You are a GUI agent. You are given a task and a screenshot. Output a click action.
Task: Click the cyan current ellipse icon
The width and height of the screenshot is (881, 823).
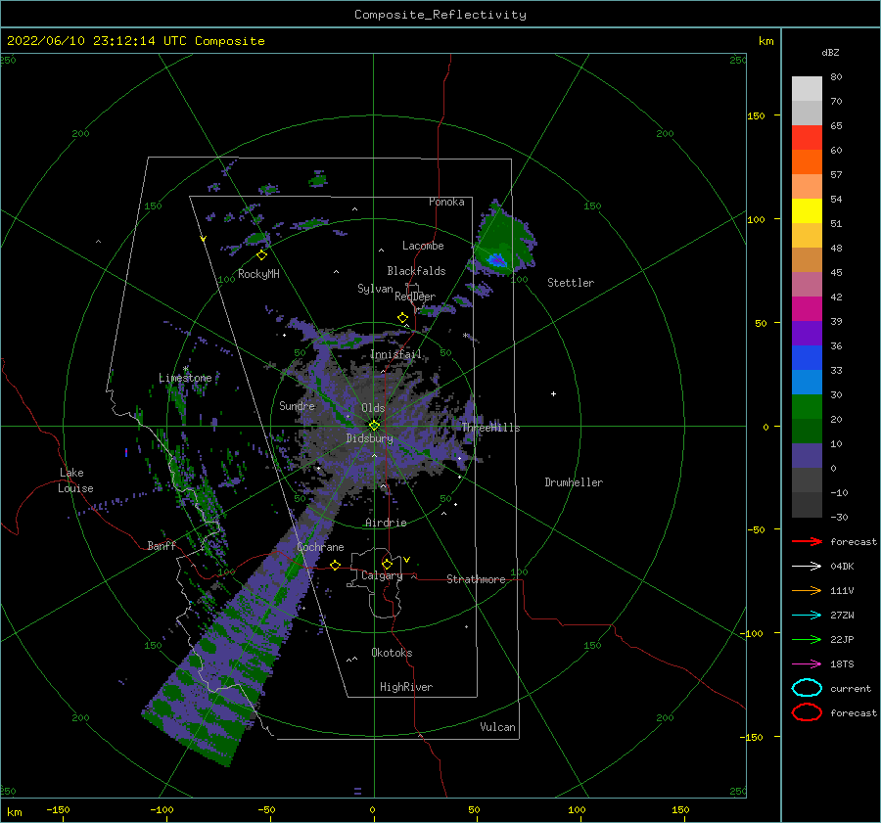[807, 688]
